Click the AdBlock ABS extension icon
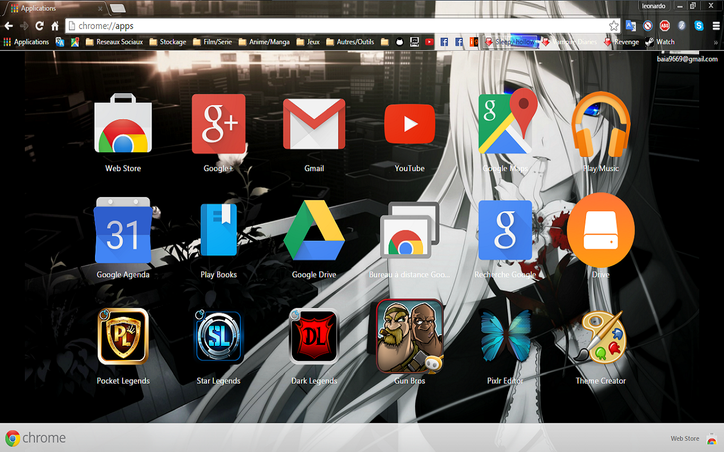Screen dimensions: 724x452 point(665,25)
